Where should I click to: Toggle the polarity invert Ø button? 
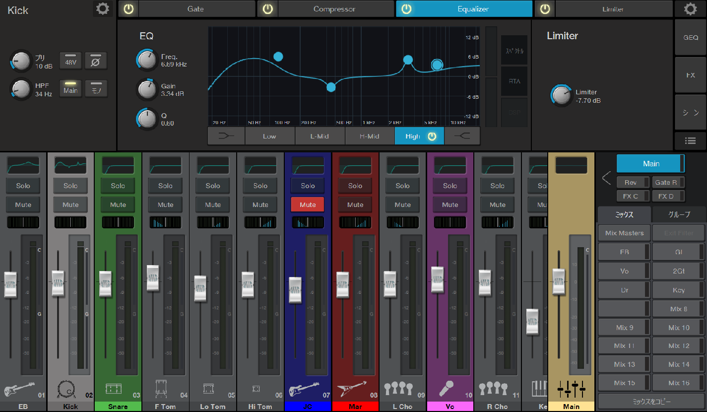click(x=96, y=61)
